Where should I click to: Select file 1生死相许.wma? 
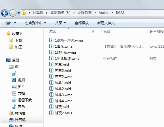pyautogui.click(x=64, y=58)
